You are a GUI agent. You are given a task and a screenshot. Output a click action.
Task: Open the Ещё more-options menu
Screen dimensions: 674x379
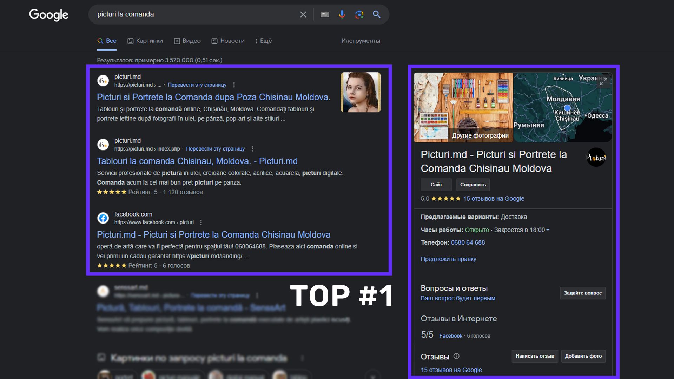coord(264,41)
